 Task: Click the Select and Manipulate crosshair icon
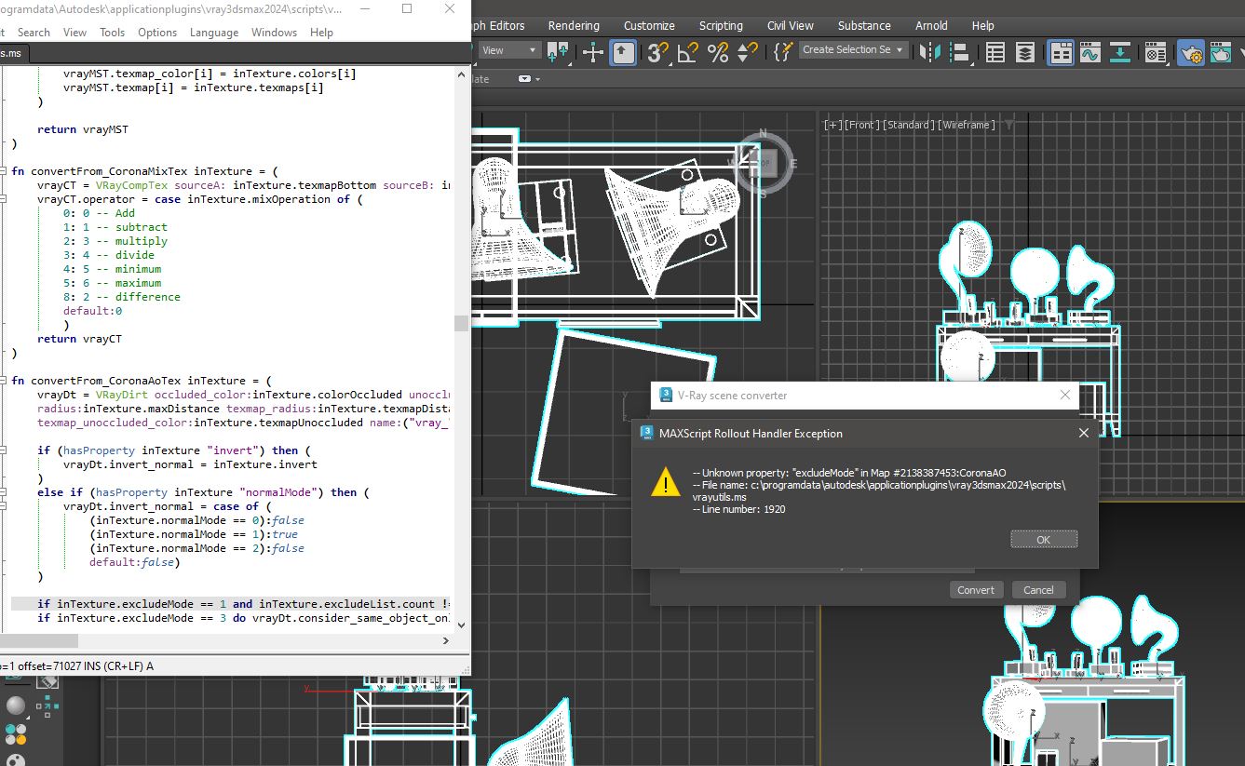click(593, 52)
